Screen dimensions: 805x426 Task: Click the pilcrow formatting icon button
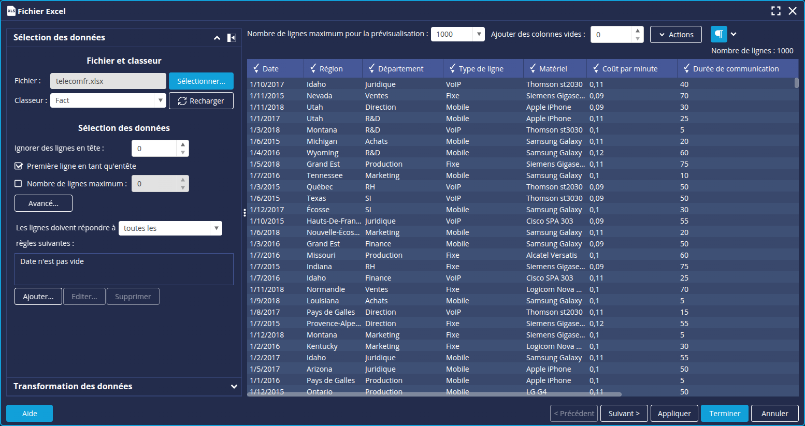(x=718, y=34)
